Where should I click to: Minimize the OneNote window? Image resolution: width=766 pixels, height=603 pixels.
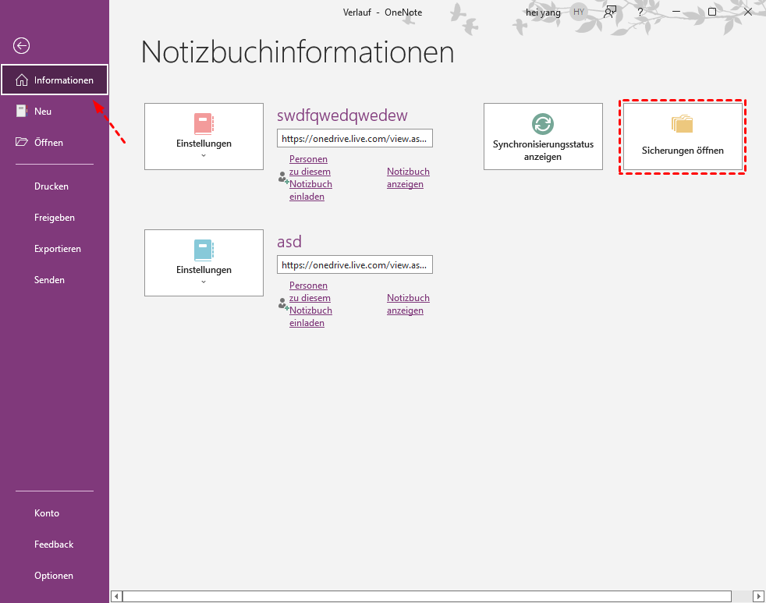[676, 12]
